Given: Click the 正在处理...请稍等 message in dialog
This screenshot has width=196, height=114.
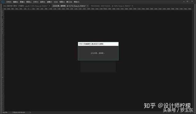Looking at the screenshot, I should pyautogui.click(x=98, y=53).
